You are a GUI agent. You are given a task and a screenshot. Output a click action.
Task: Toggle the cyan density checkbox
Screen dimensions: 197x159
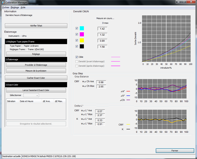(77, 28)
